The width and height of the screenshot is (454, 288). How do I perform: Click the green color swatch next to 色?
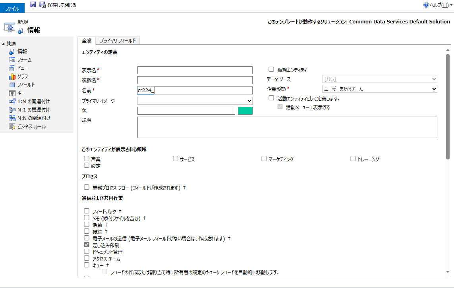point(245,110)
